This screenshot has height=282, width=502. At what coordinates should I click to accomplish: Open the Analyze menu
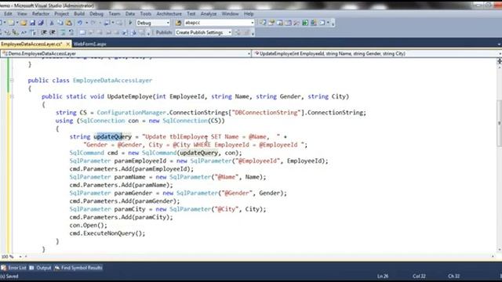point(209,14)
